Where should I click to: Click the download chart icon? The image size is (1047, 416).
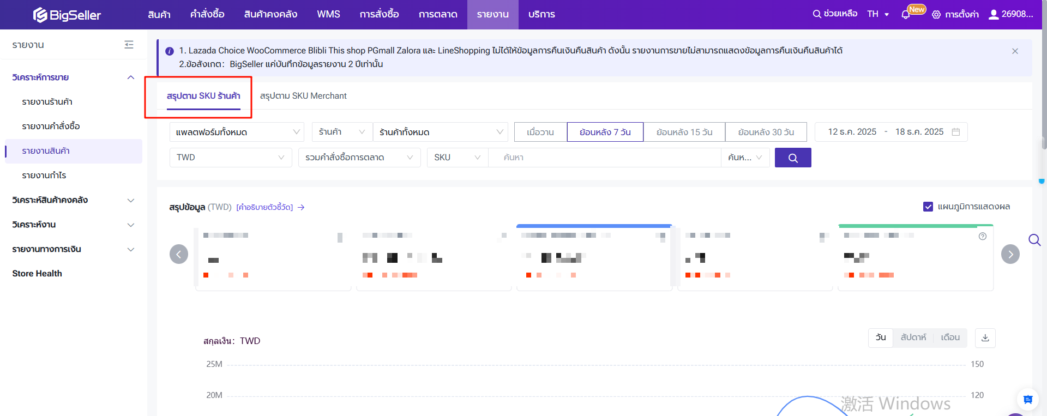tap(985, 337)
